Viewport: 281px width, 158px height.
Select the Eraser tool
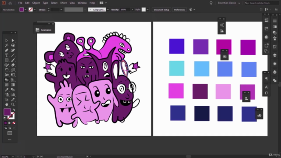tap(13, 65)
